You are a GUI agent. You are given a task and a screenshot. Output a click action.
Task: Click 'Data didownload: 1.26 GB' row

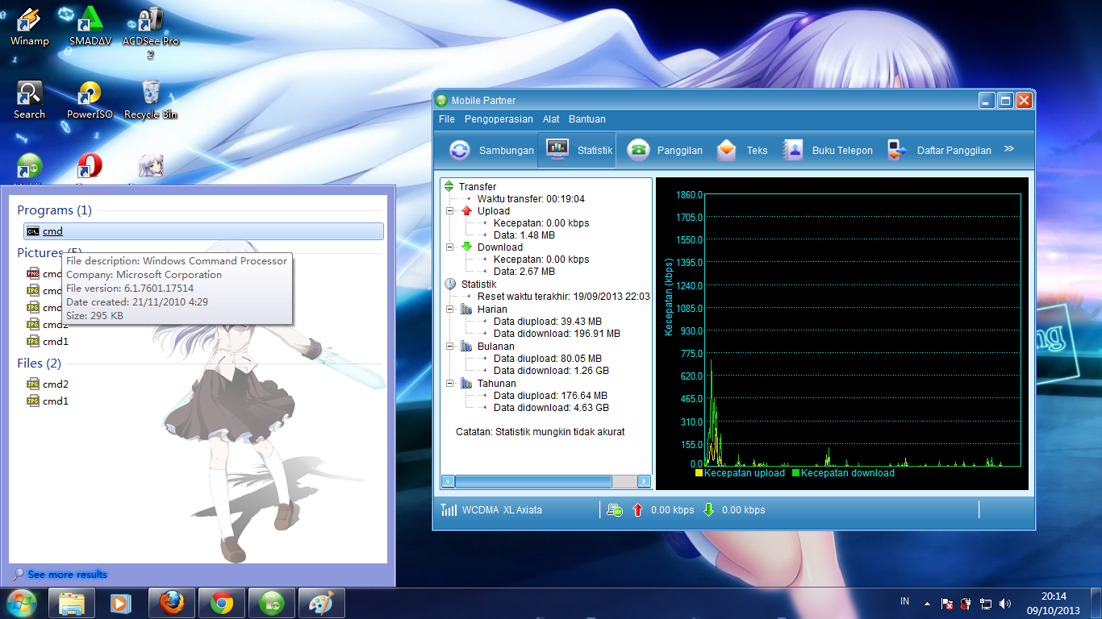[x=551, y=371]
